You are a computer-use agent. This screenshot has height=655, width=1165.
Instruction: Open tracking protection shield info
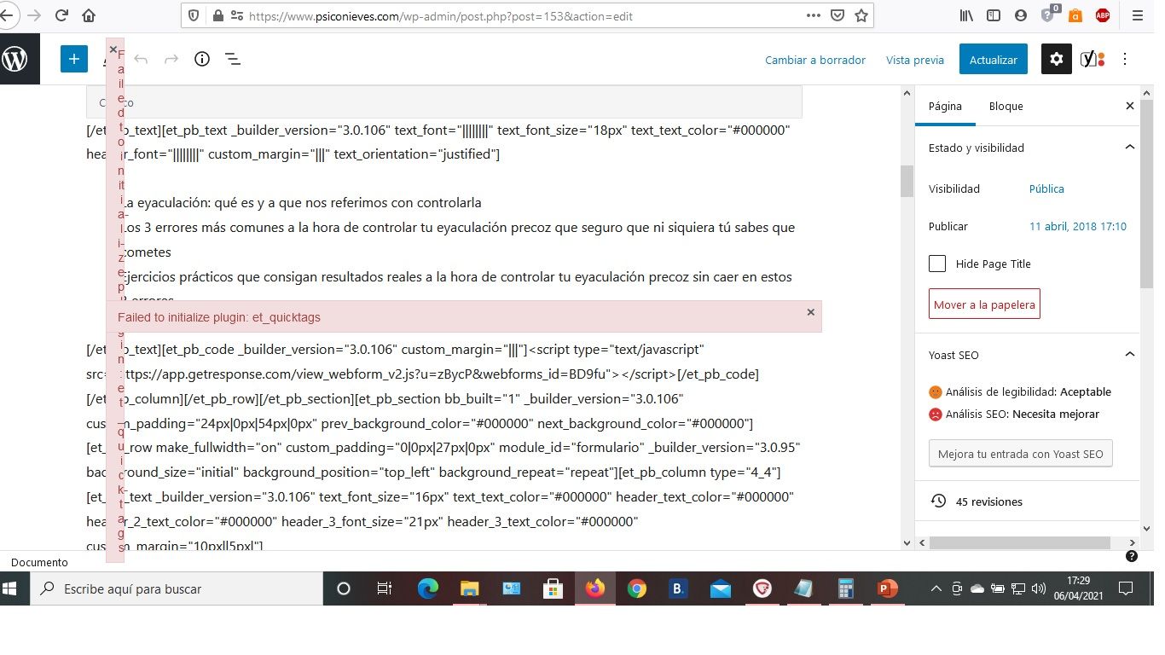point(194,15)
